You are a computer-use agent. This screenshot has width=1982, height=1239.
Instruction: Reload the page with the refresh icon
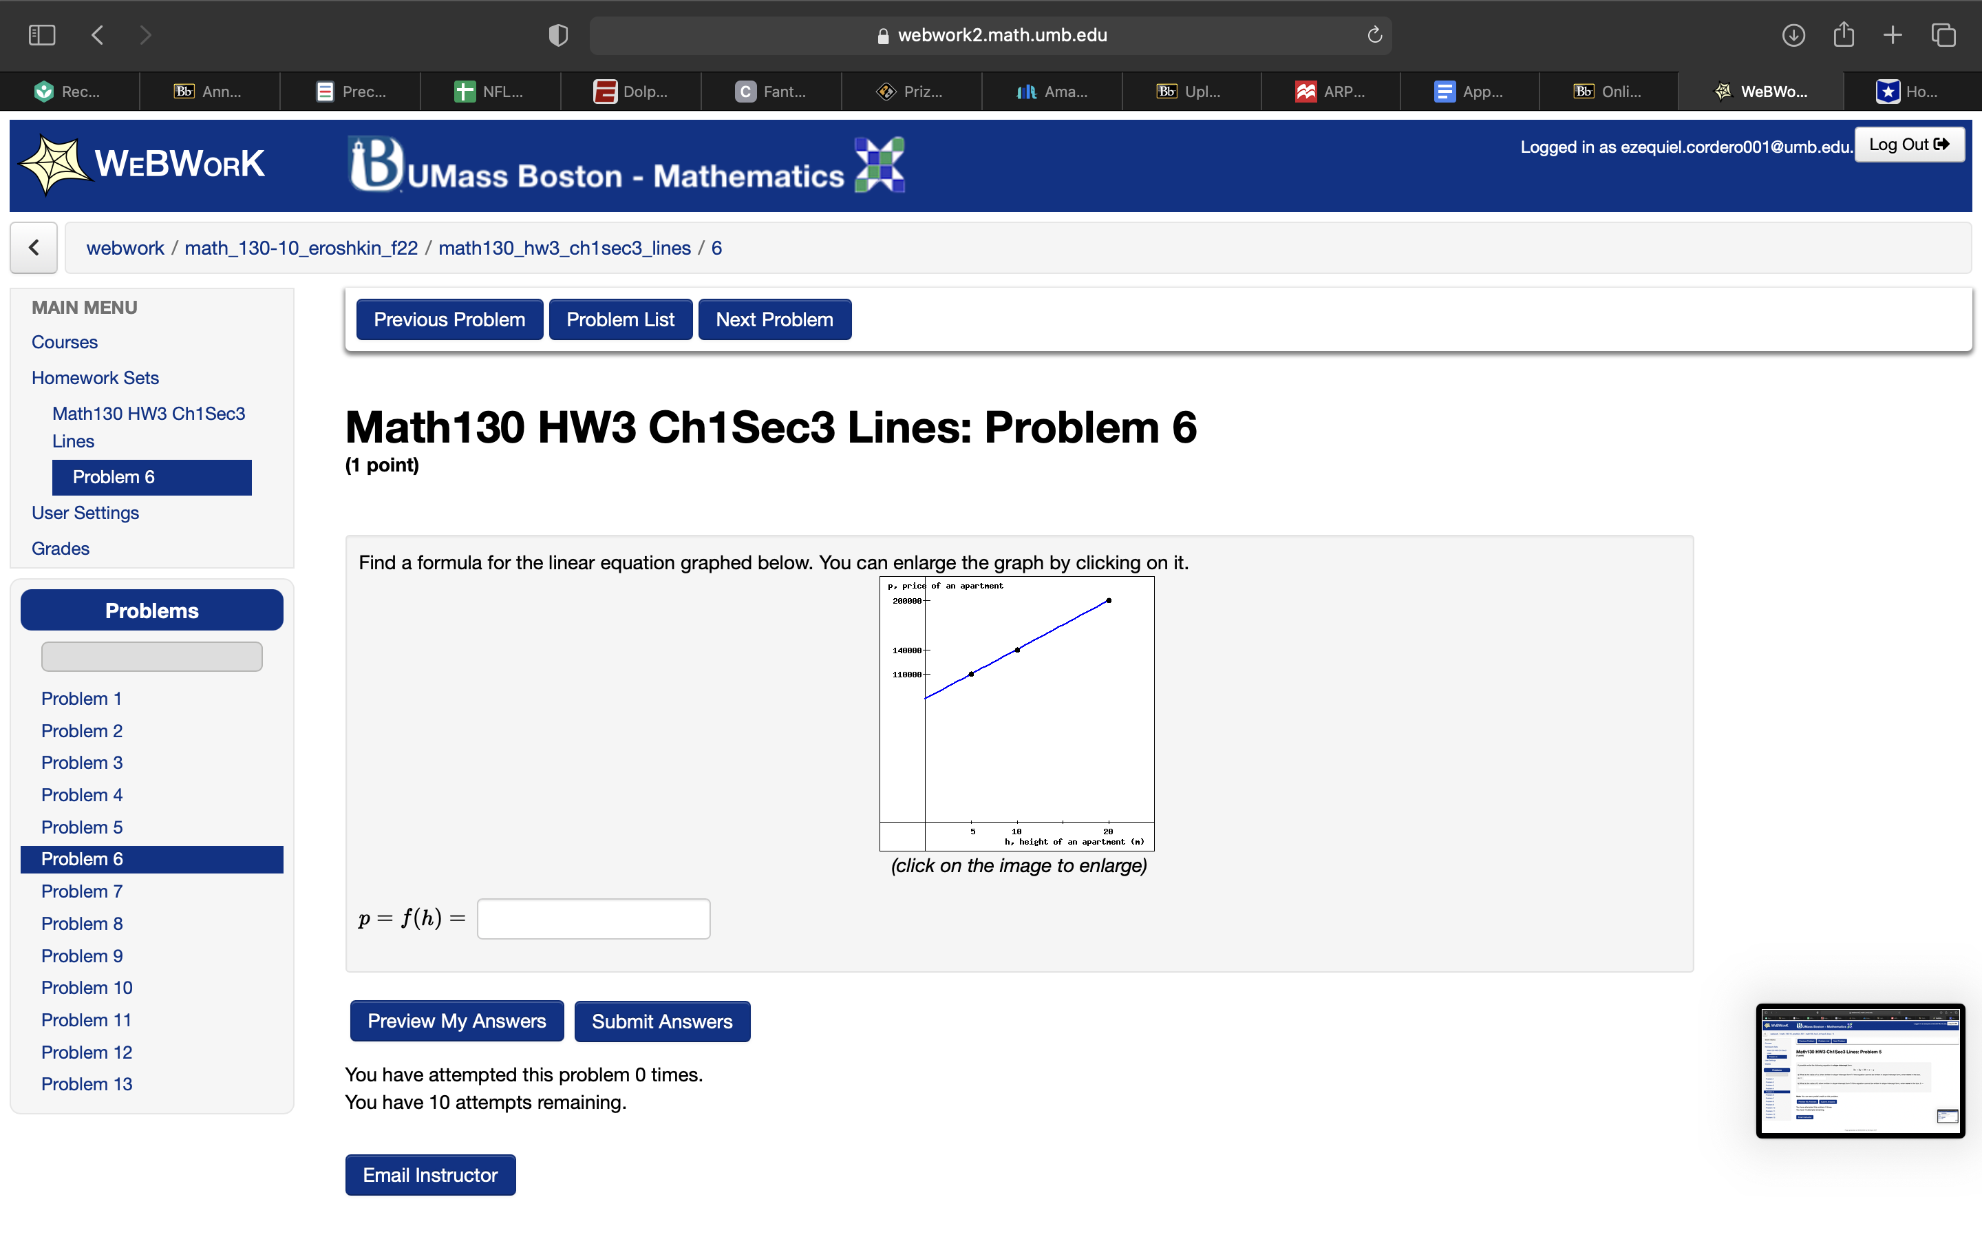[x=1373, y=34]
